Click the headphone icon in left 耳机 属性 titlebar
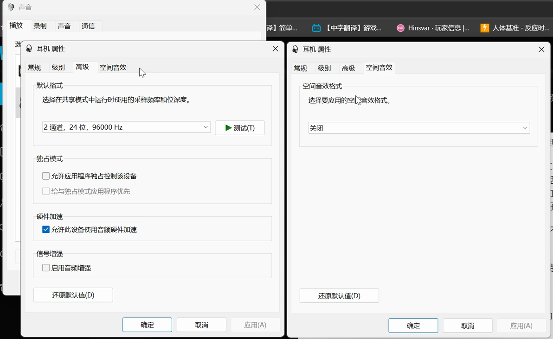The width and height of the screenshot is (553, 339). pyautogui.click(x=29, y=49)
